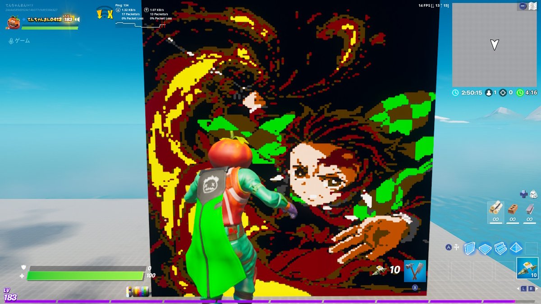The image size is (541, 304).
Task: Click the purple XP progress bar
Action: tap(270, 301)
